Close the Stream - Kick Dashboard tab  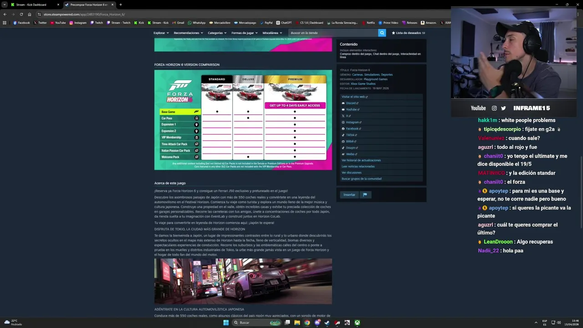click(58, 5)
